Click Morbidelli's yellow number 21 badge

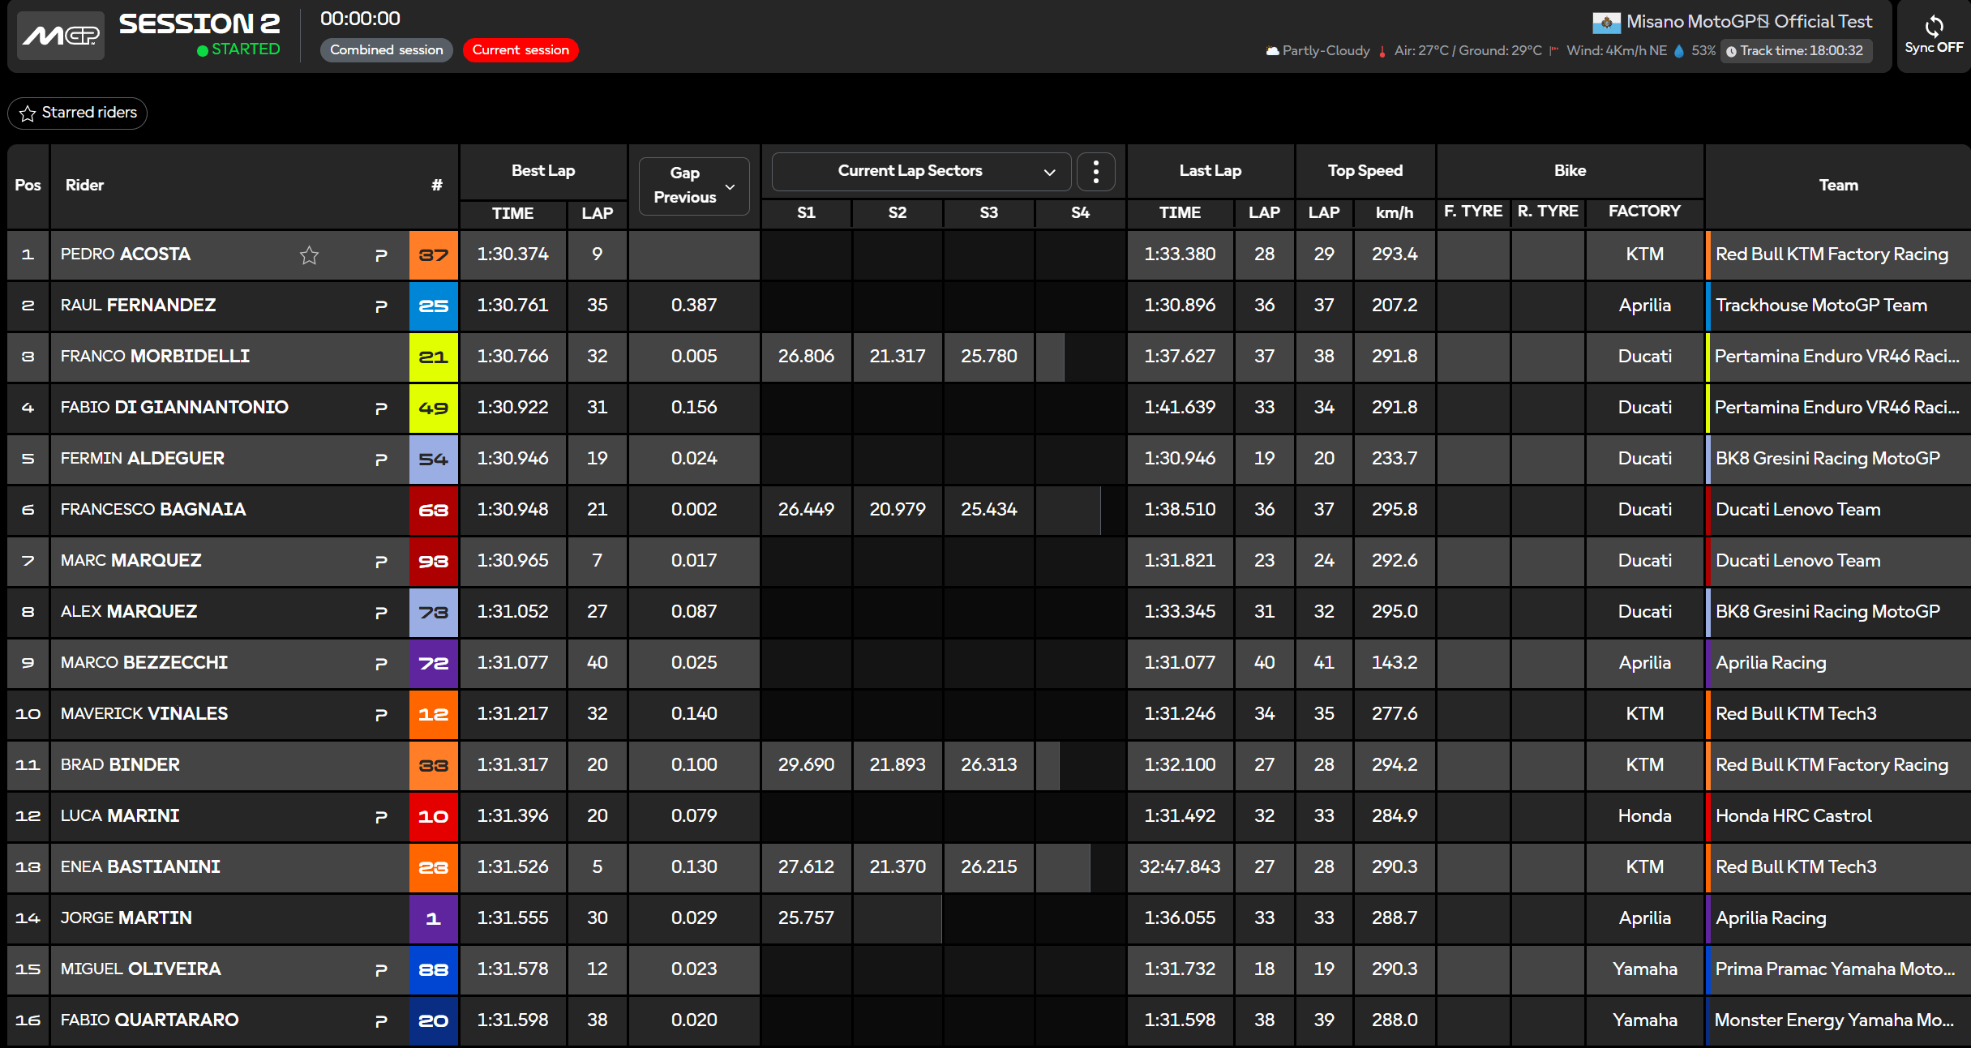tap(434, 357)
